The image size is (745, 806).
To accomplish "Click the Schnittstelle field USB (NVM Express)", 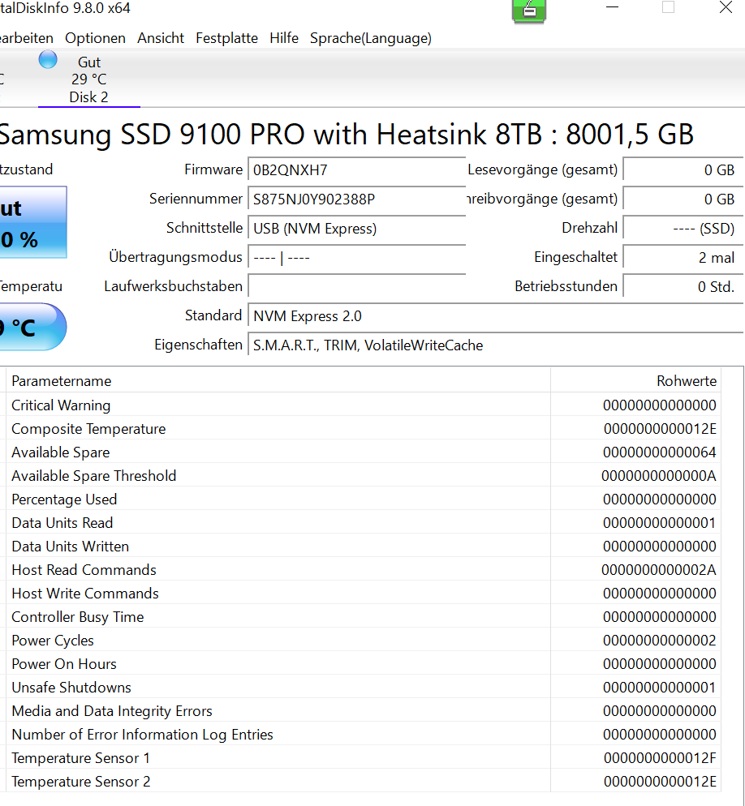I will click(x=356, y=228).
